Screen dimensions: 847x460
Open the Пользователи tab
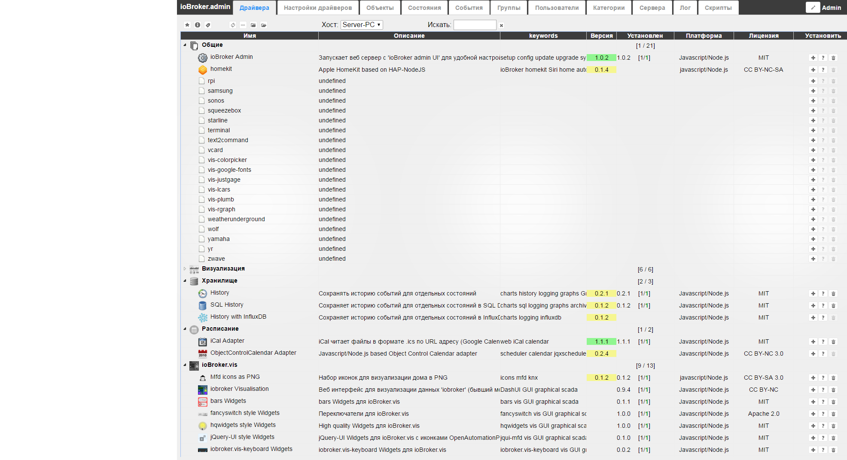click(557, 8)
